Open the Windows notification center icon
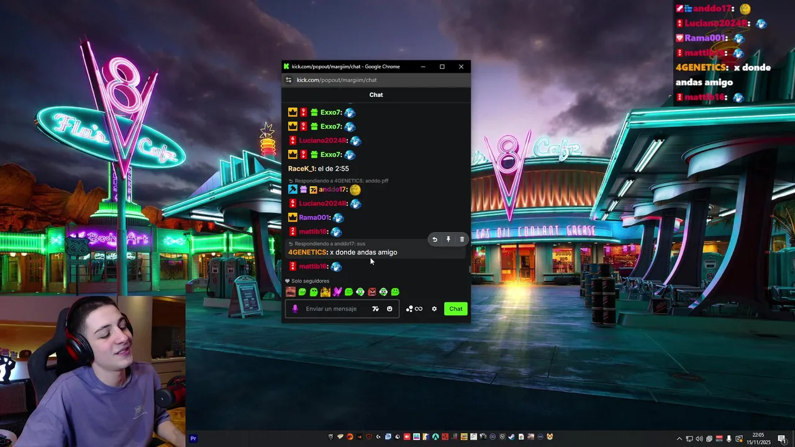795x447 pixels. [782, 439]
